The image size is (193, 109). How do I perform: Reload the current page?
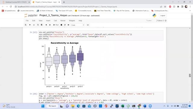(x=11, y=7)
